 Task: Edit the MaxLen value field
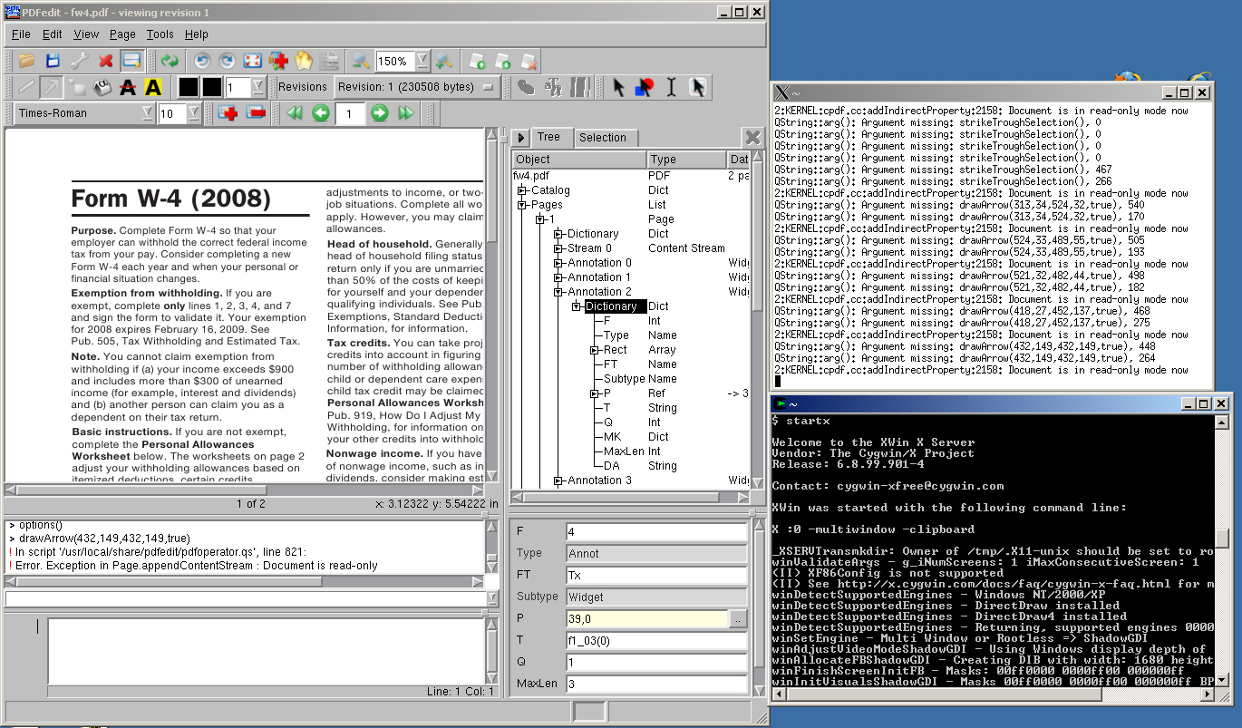[x=655, y=685]
